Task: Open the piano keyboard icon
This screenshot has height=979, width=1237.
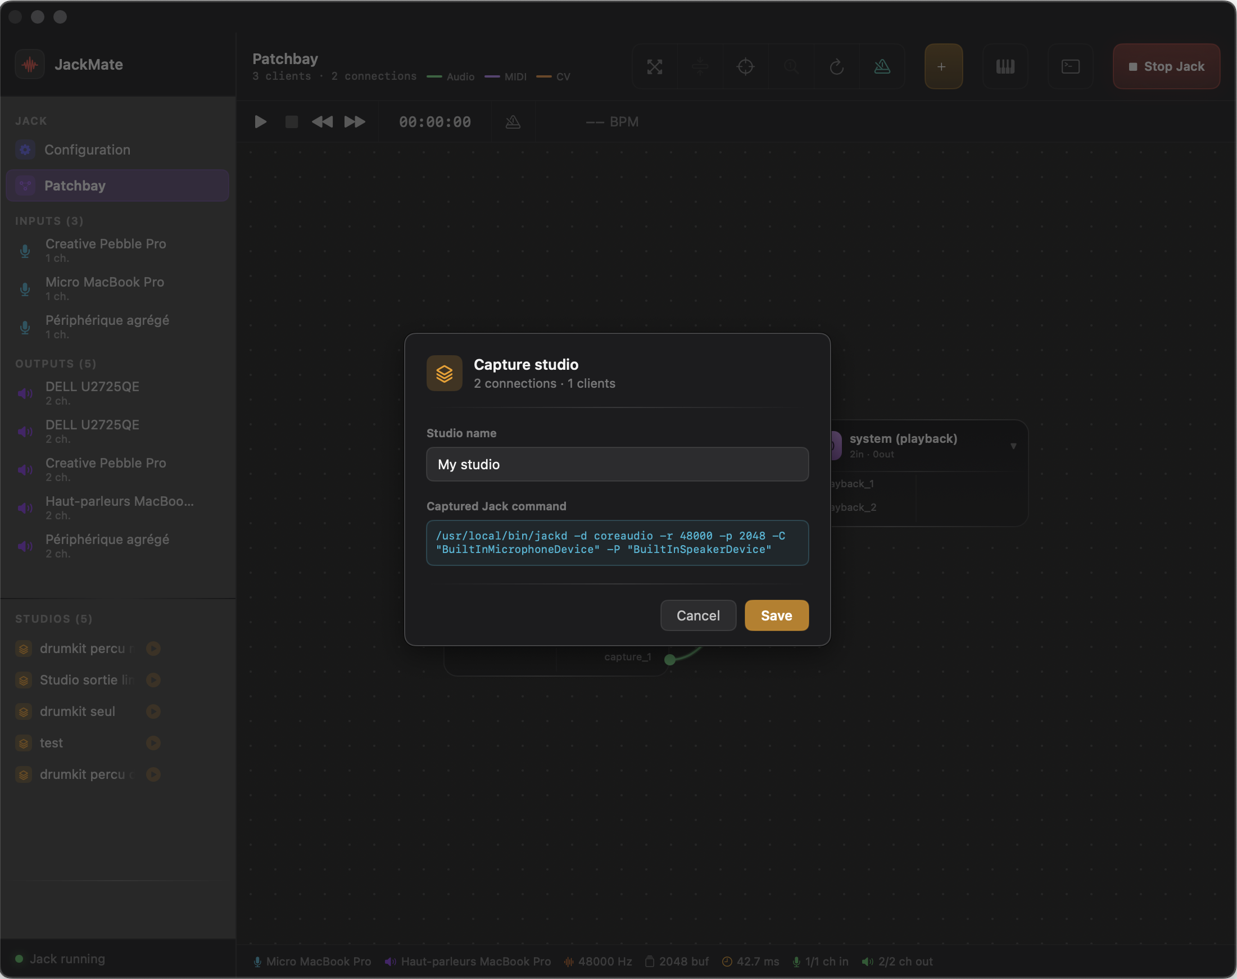Action: click(x=1005, y=66)
